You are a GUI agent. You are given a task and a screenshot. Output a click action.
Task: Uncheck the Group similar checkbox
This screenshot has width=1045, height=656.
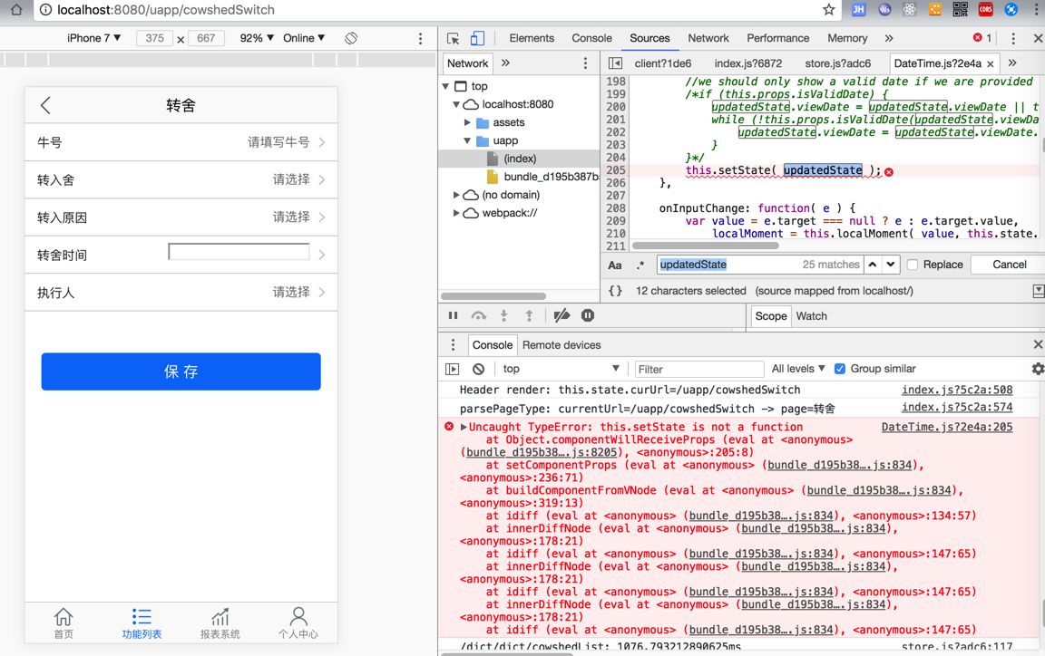pyautogui.click(x=840, y=369)
